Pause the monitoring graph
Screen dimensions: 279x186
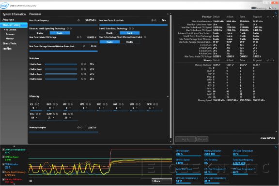click(31, 181)
